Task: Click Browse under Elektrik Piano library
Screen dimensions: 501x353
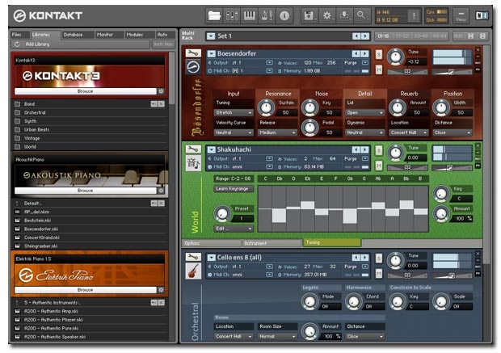Action: (86, 290)
